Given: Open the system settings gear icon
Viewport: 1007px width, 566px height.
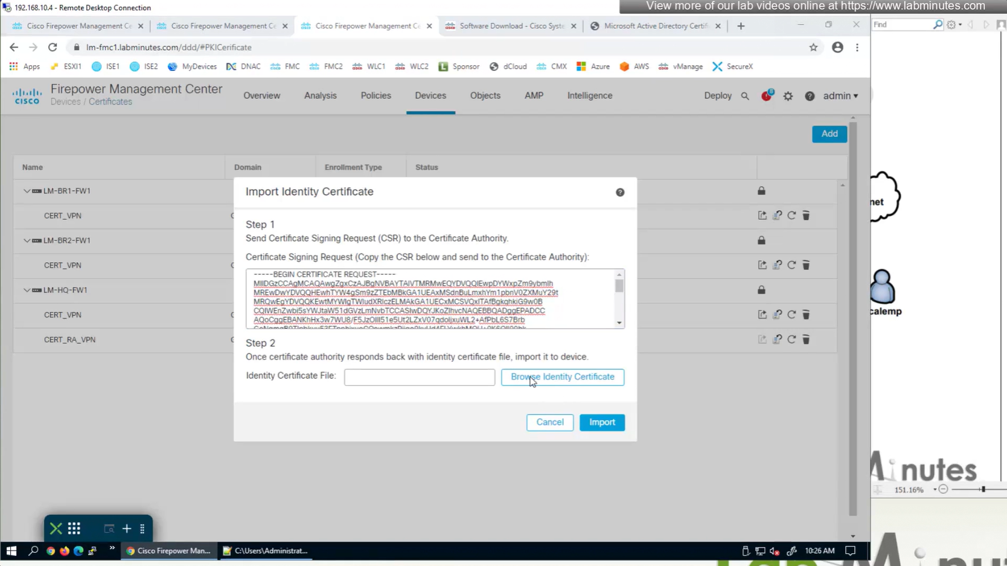Looking at the screenshot, I should point(788,96).
